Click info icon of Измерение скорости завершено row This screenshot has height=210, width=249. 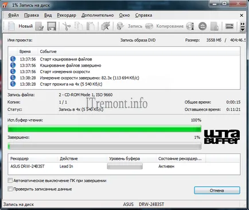pos(13,78)
